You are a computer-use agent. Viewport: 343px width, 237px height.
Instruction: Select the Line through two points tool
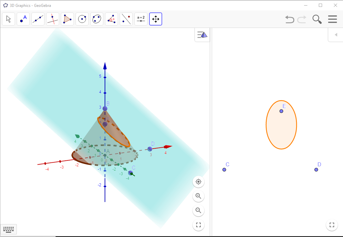point(38,19)
